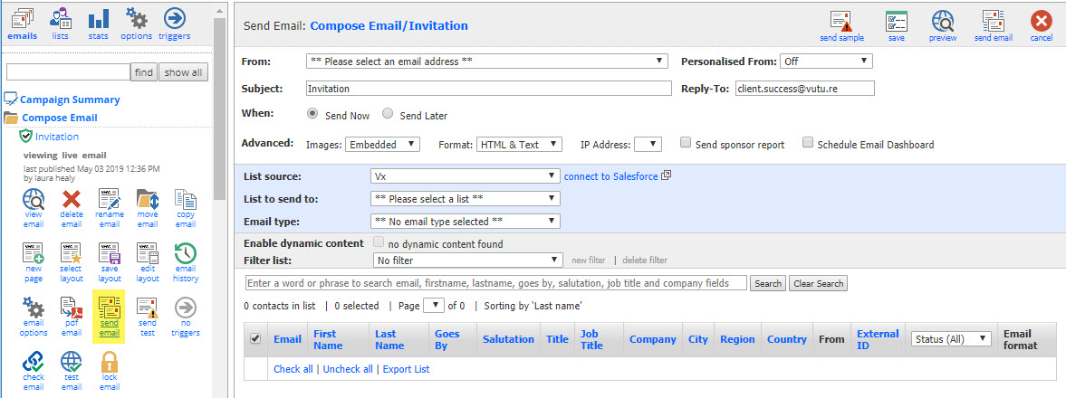This screenshot has width=1066, height=398.
Task: Select the lock email icon
Action: click(110, 361)
